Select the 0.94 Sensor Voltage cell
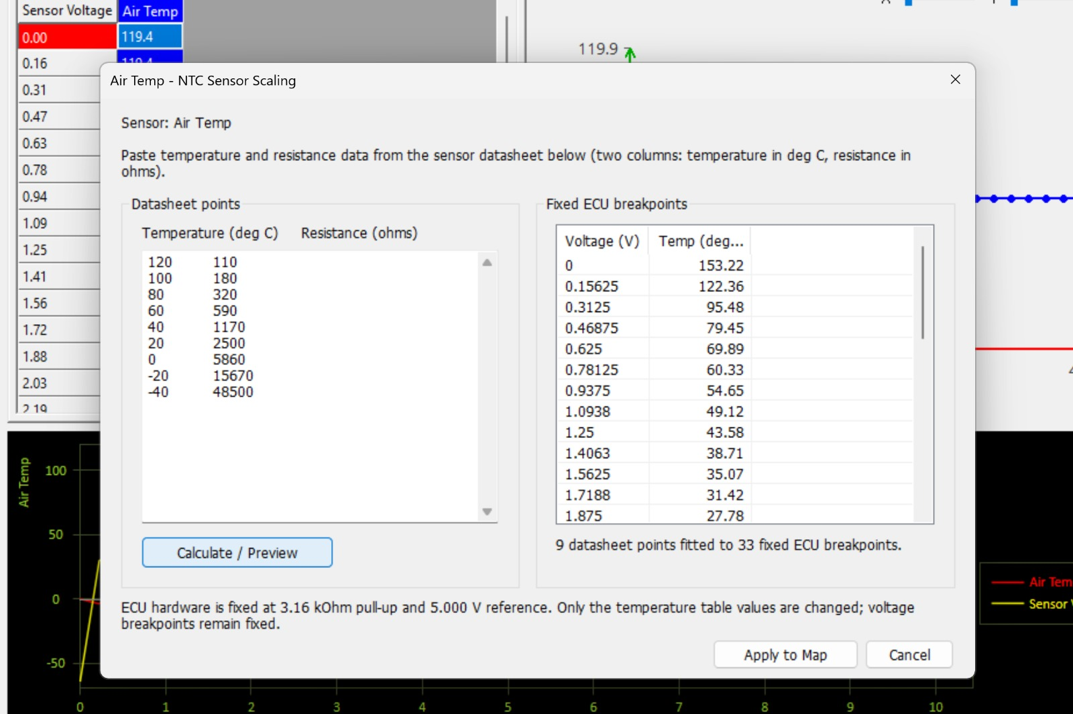Screen dimensions: 1073x714 (59, 197)
